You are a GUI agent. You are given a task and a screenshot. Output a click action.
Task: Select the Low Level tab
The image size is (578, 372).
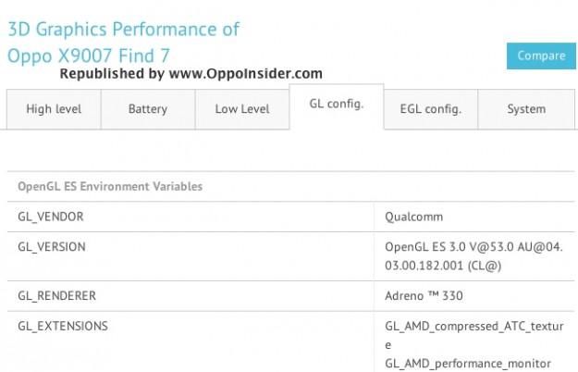(x=242, y=109)
